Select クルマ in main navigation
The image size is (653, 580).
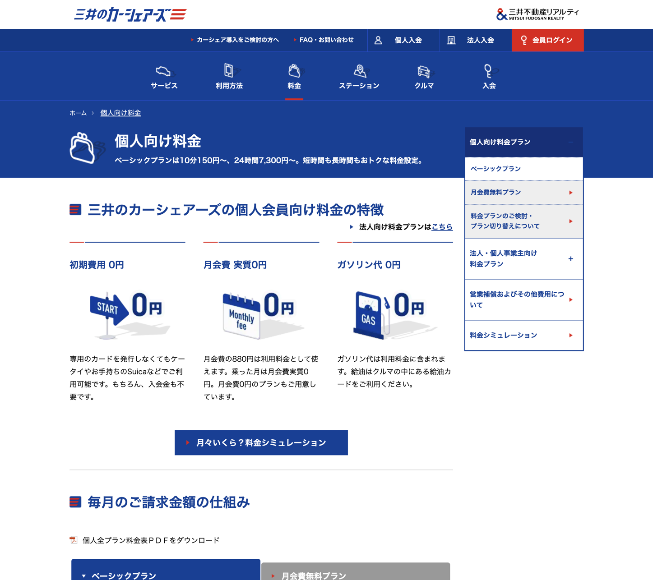pos(424,76)
